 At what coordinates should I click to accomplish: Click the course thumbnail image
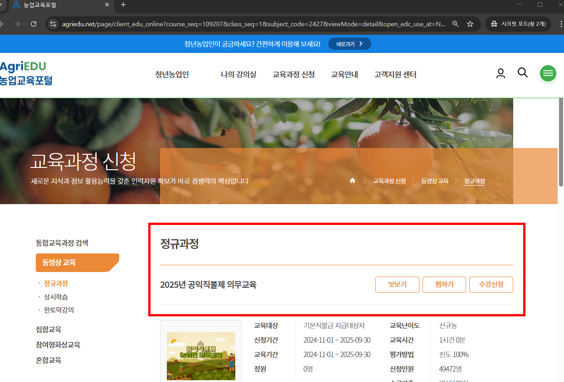click(x=201, y=357)
